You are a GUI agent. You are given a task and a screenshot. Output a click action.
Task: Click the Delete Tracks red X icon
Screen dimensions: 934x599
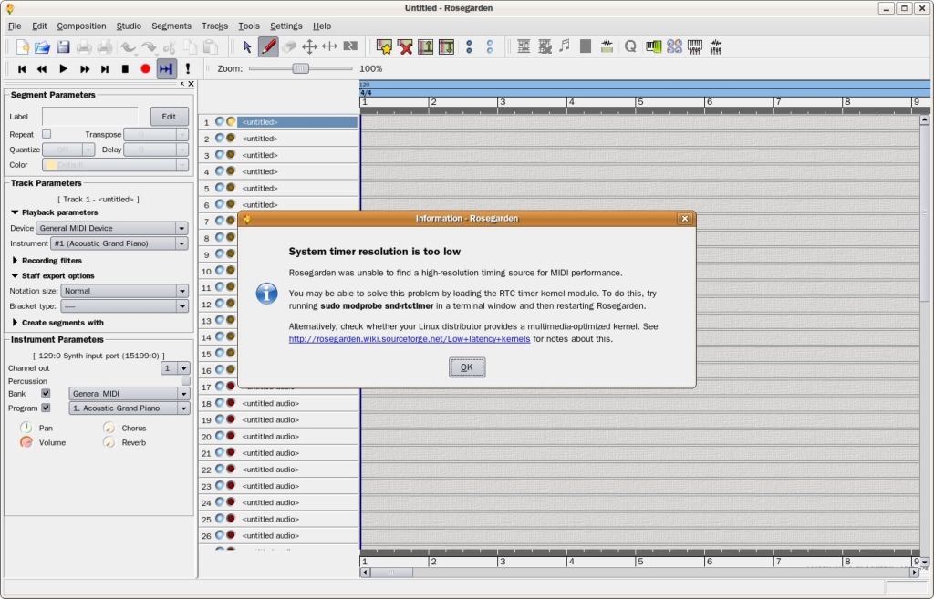405,47
